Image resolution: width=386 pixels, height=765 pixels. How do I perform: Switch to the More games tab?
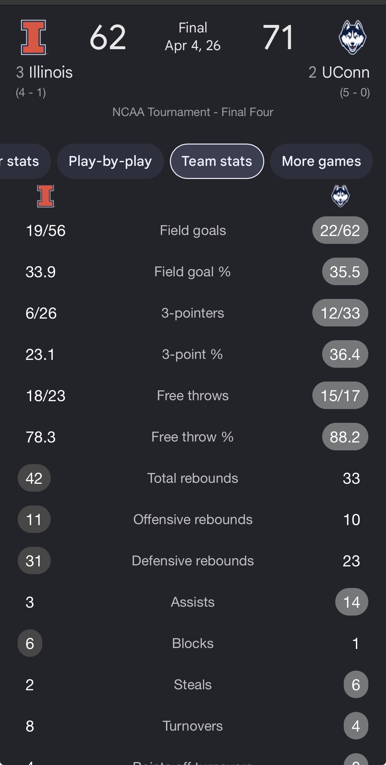(322, 161)
